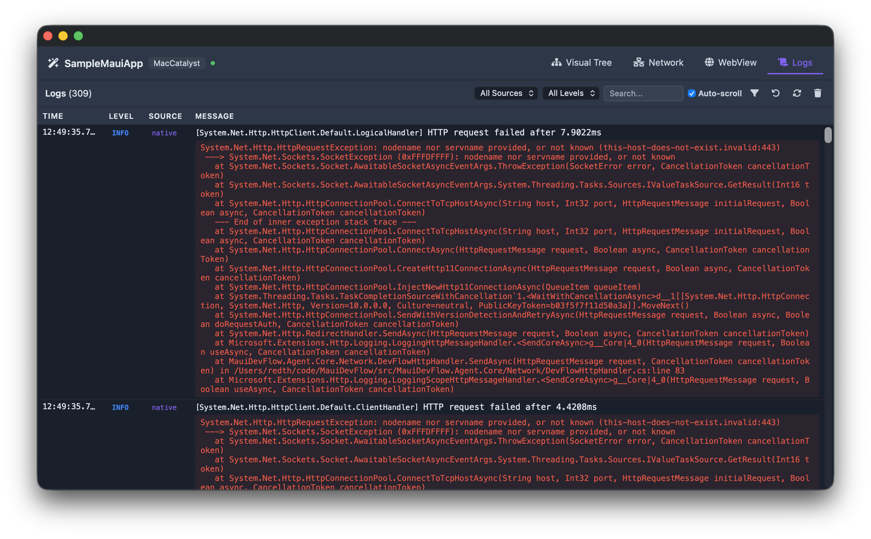Expand the MacCatalyst platform selector
The image size is (871, 539).
(x=177, y=63)
